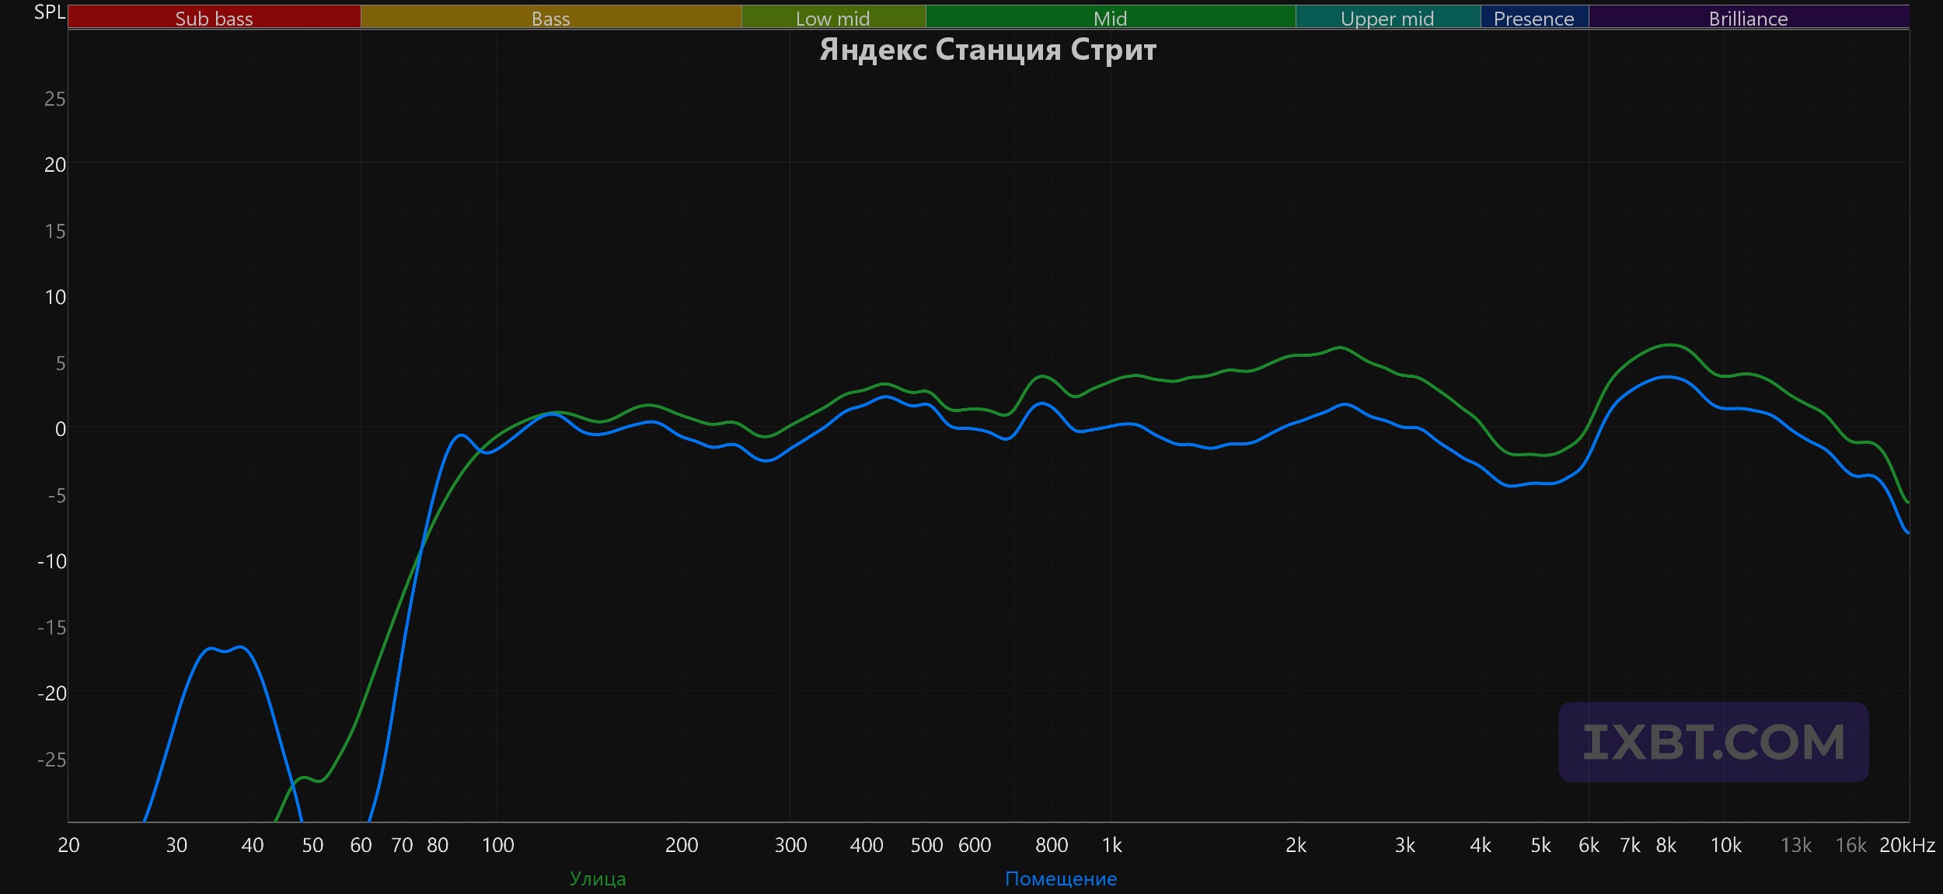Click the SPL axis value -25
1943x894 pixels.
[52, 760]
